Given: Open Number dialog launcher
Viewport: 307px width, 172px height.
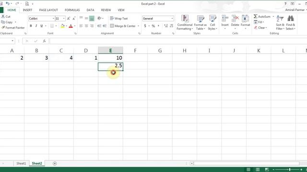Looking at the screenshot, I should coord(173,33).
